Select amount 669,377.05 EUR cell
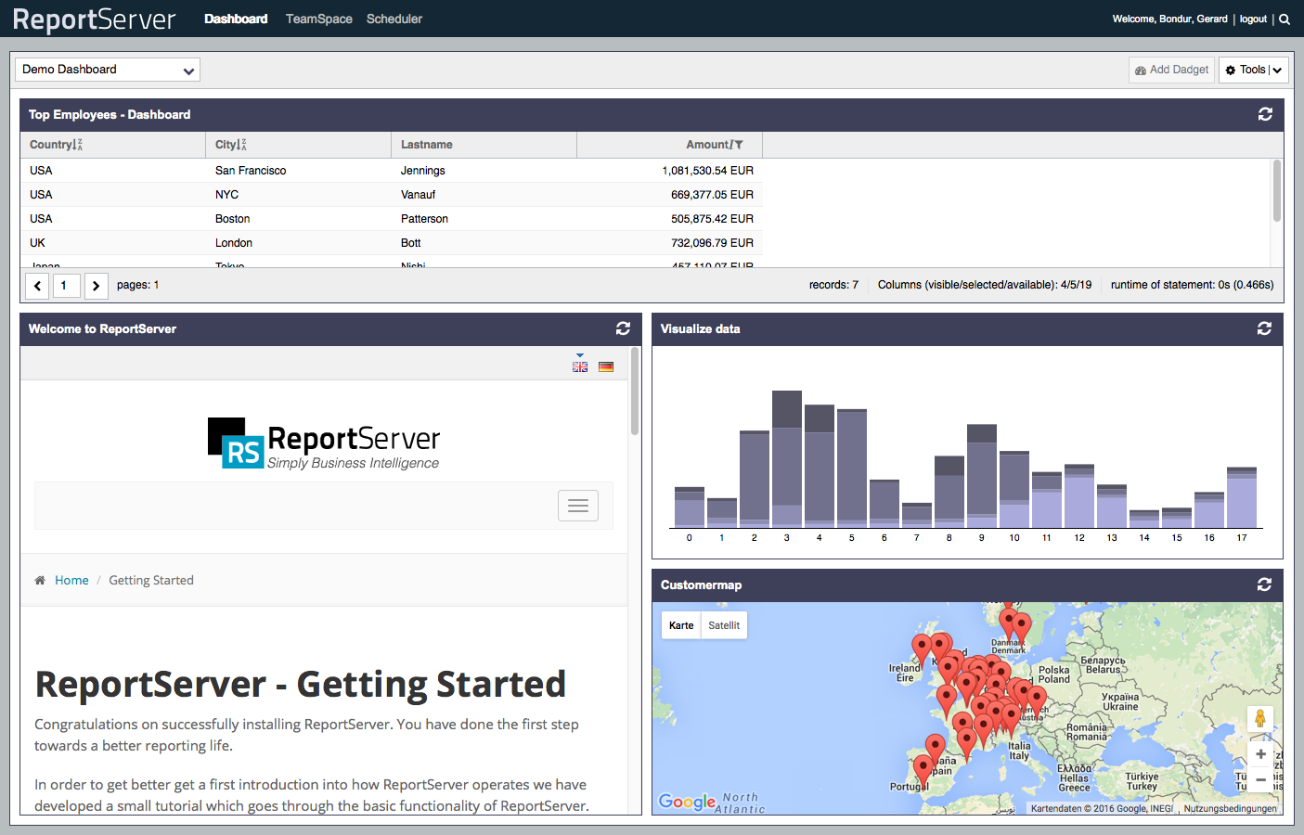 [x=669, y=195]
